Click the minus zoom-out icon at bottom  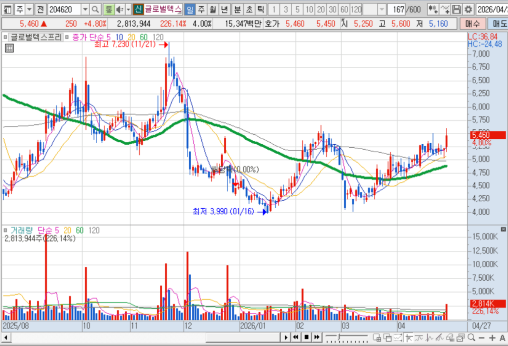[481, 338]
